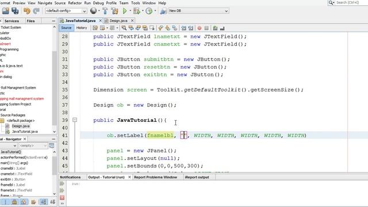Open the browser globe dropdown arrow
This screenshot has width=368, height=207.
click(x=99, y=11)
